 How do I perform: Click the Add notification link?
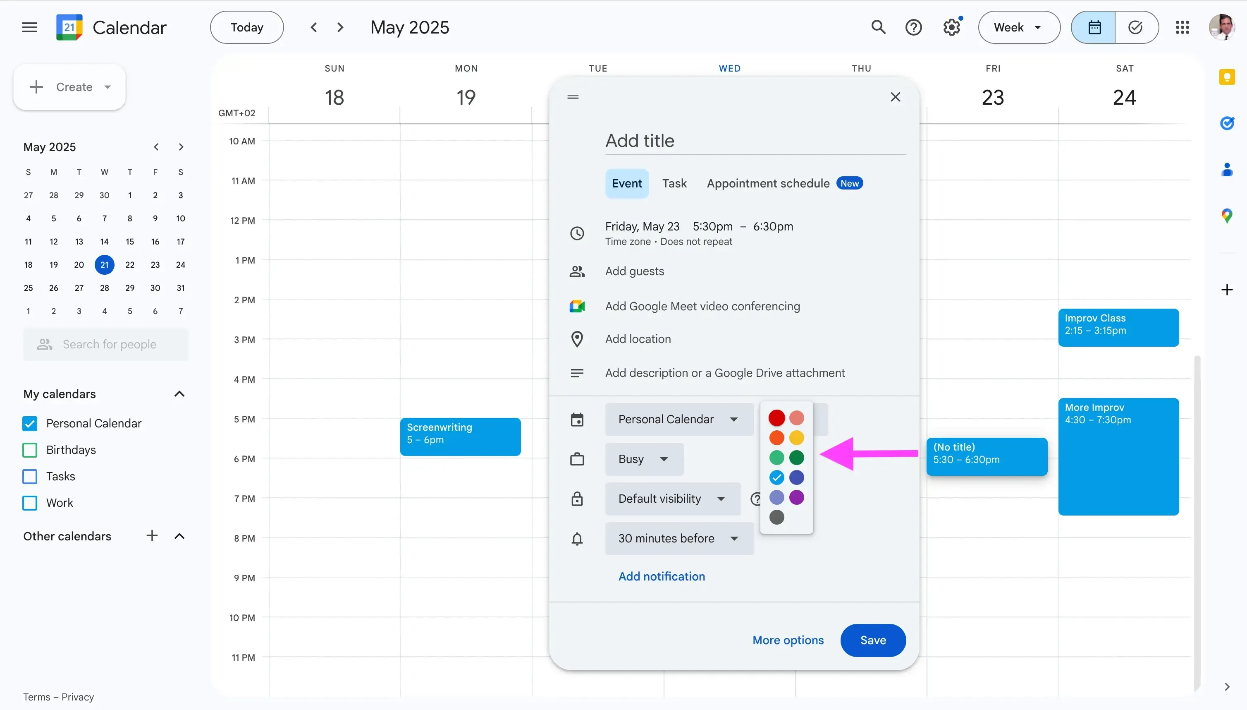(x=661, y=576)
